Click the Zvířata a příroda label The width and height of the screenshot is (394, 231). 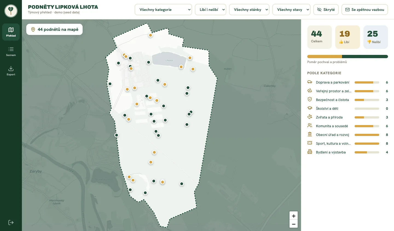pyautogui.click(x=329, y=117)
